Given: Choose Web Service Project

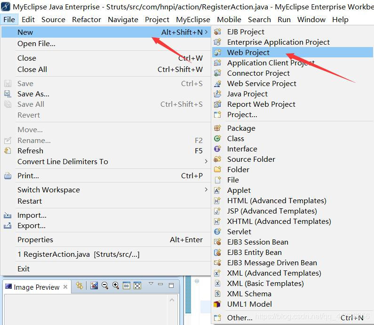Looking at the screenshot, I should pyautogui.click(x=292, y=83).
